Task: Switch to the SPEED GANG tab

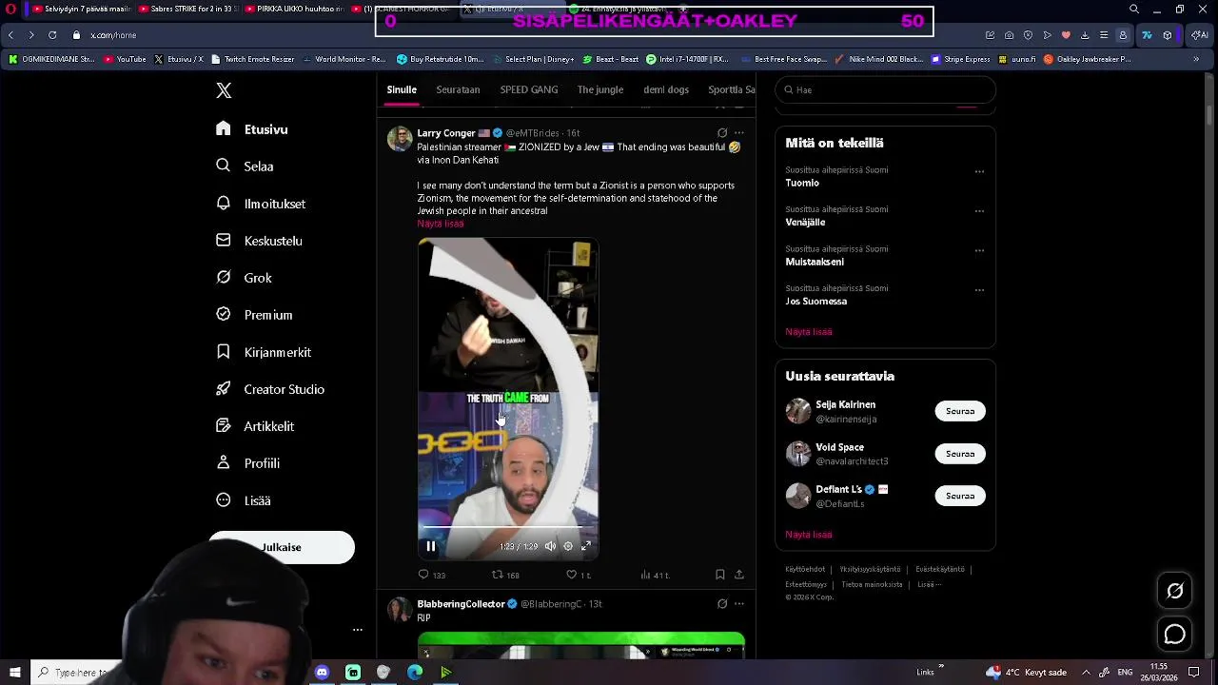Action: pos(529,89)
